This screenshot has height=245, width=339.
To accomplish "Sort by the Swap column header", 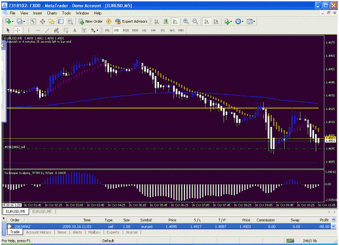I will coord(295,220).
